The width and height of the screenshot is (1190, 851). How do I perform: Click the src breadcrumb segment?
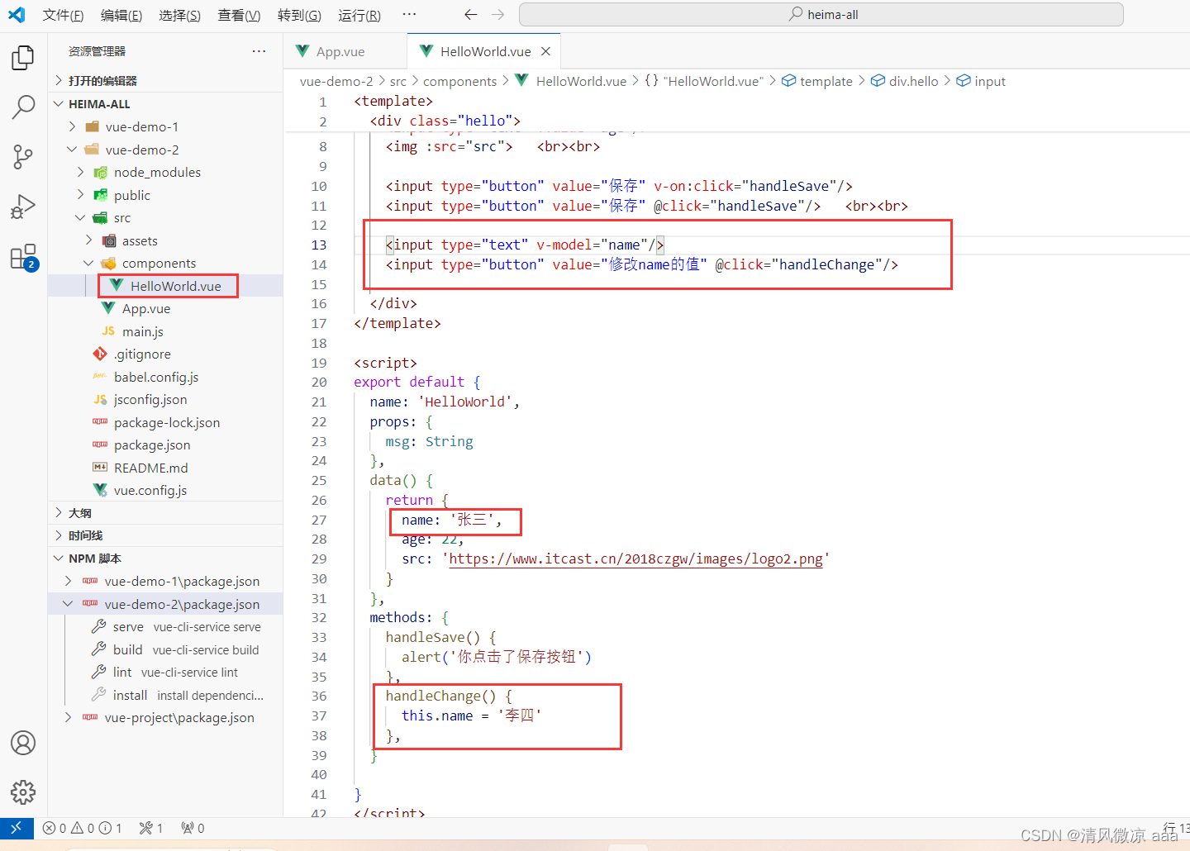[x=398, y=81]
